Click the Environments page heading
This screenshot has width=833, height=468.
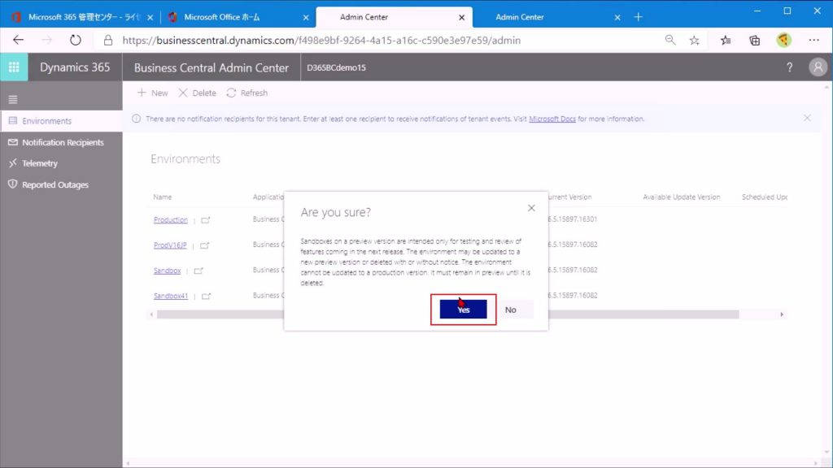[185, 159]
